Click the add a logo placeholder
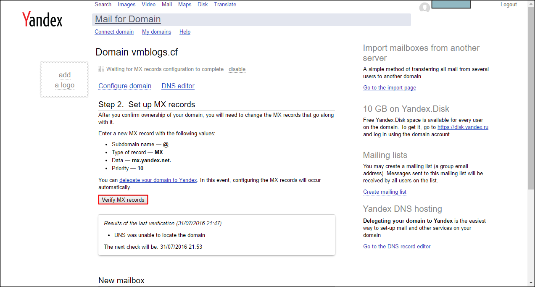The height and width of the screenshot is (287, 535). pyautogui.click(x=64, y=80)
